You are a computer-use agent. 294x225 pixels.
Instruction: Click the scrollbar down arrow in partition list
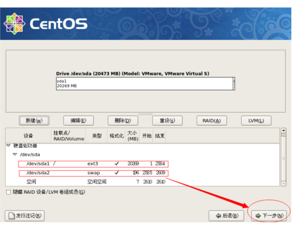[283, 184]
